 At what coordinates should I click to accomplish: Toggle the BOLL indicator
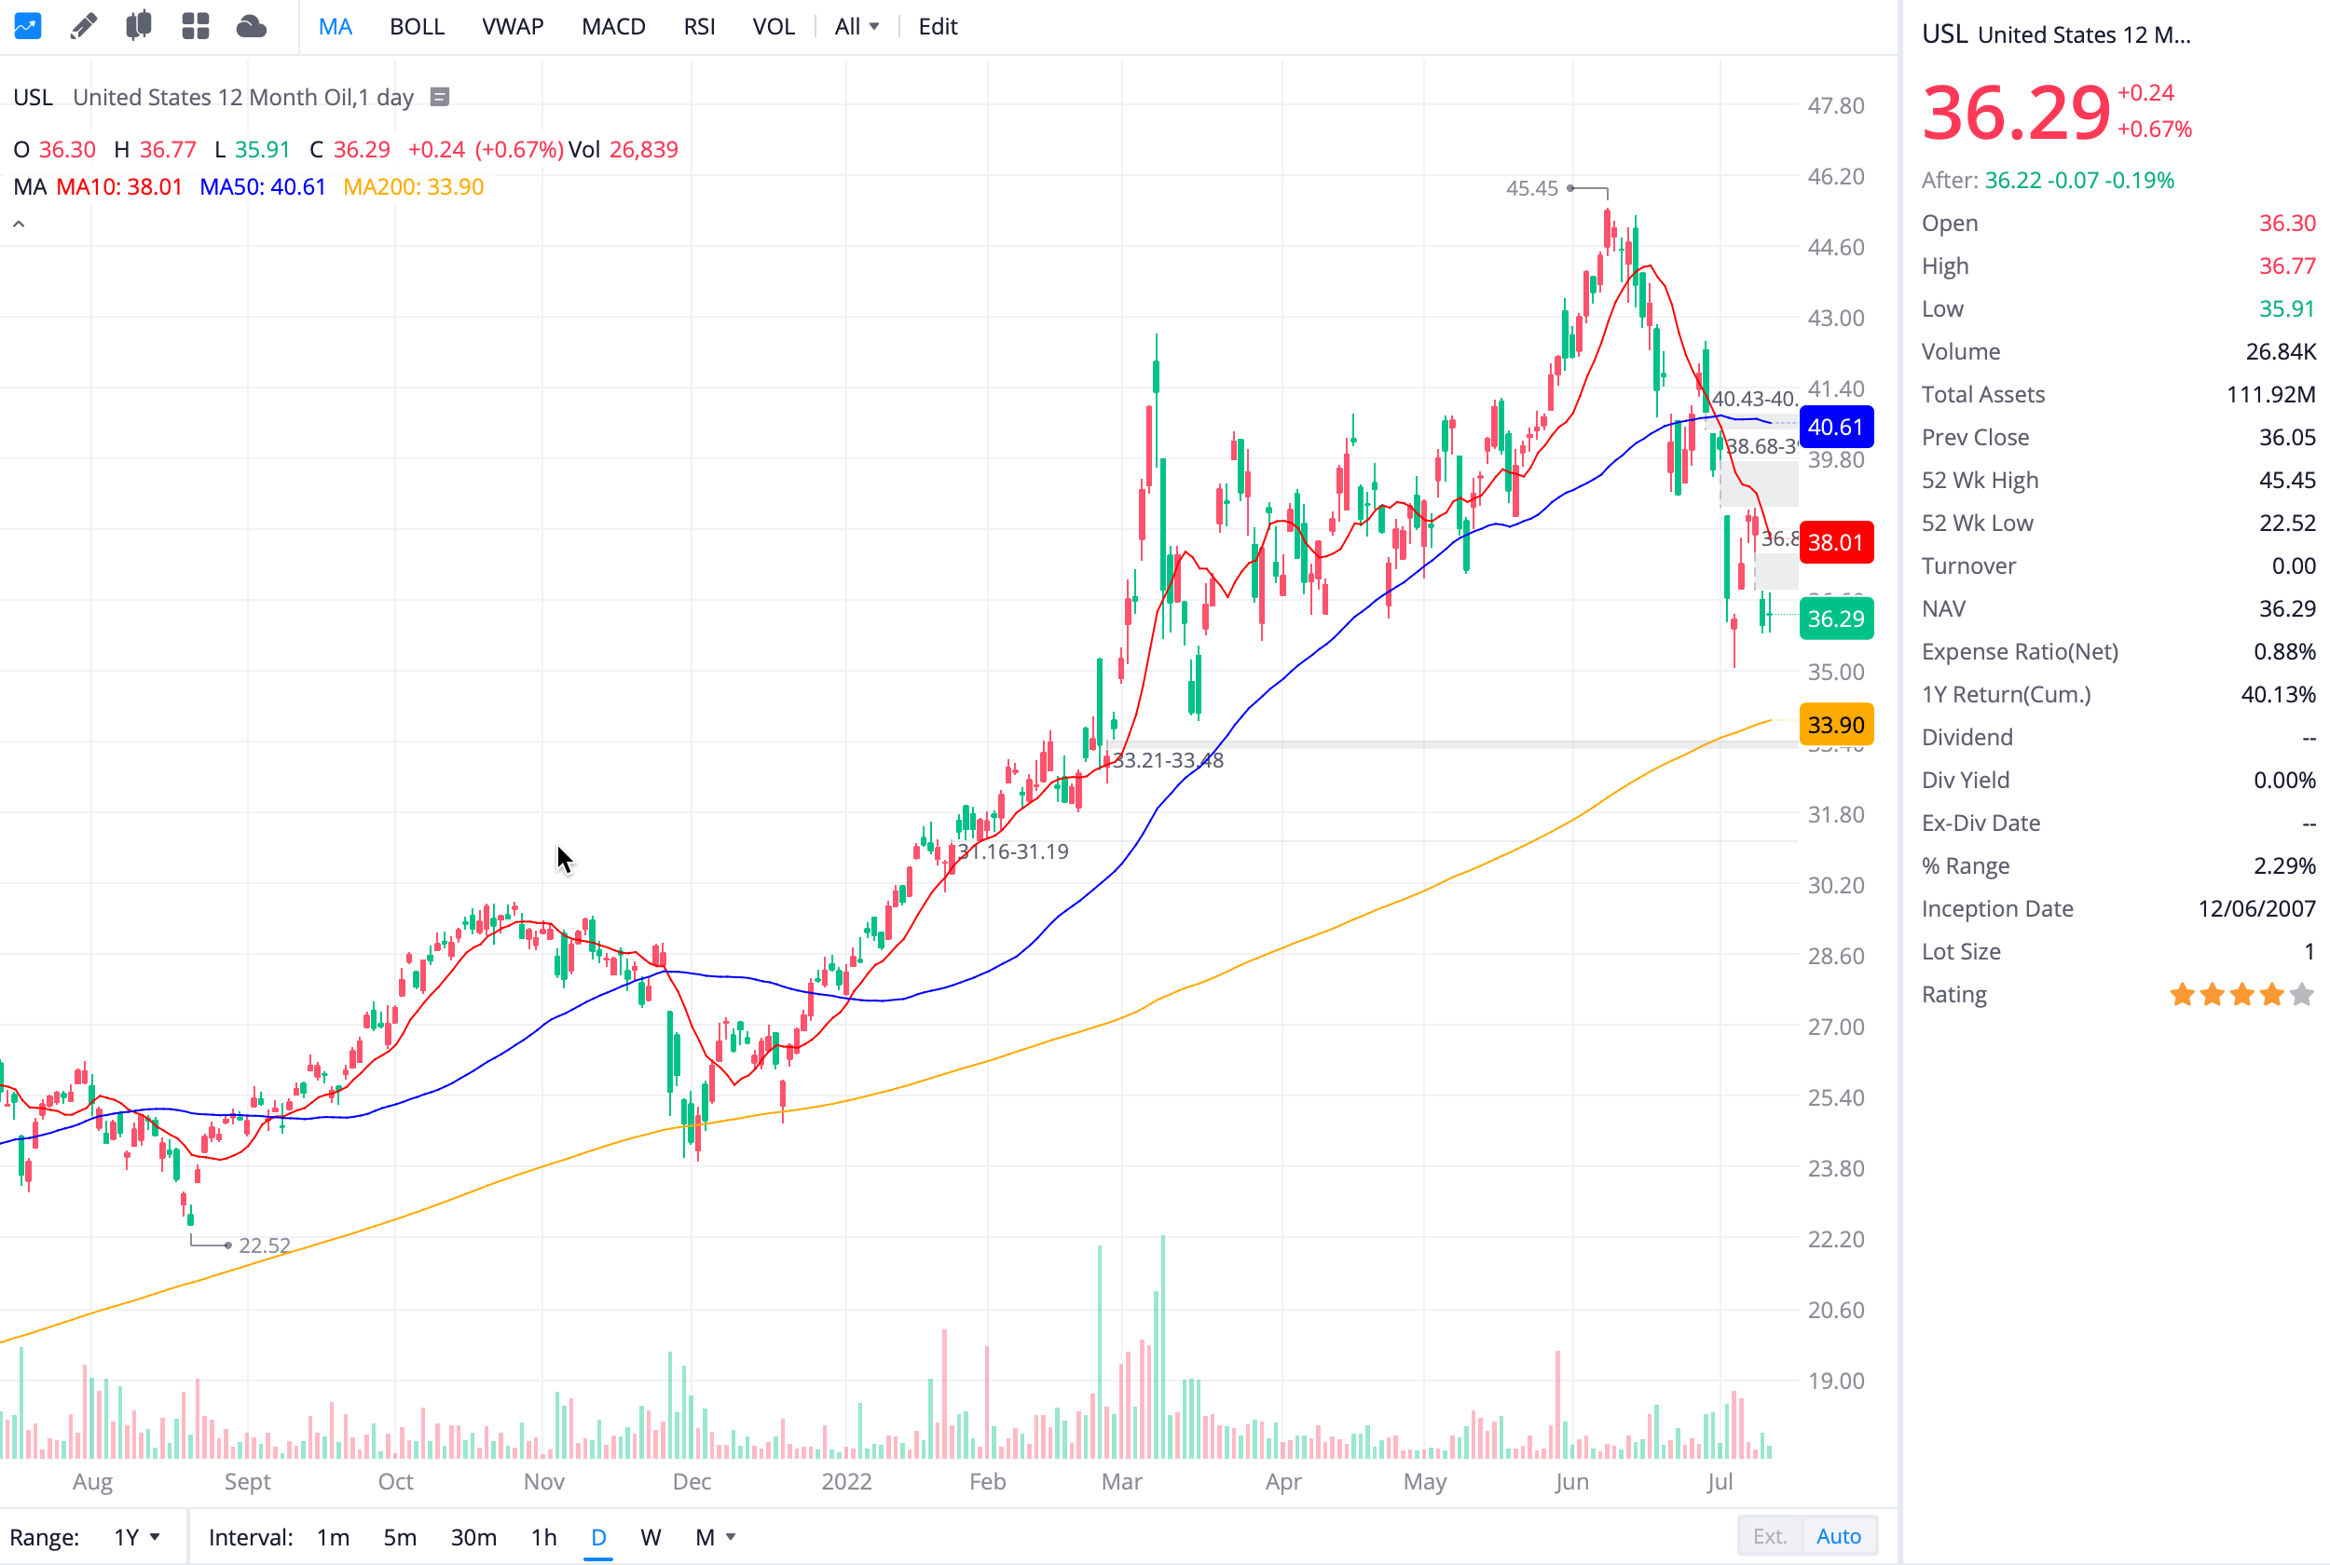click(x=417, y=27)
